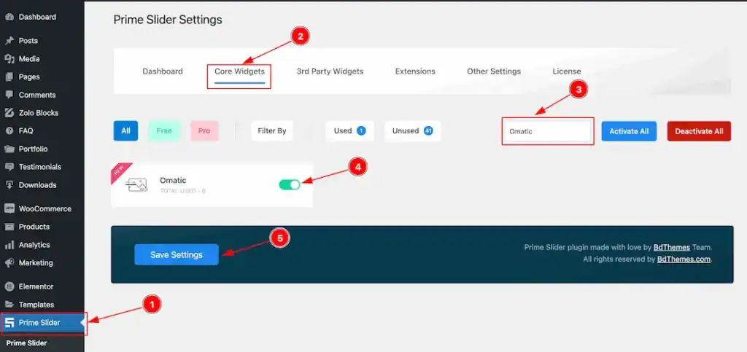This screenshot has width=747, height=352.
Task: Open the BdThemes.com link
Action: tap(684, 259)
